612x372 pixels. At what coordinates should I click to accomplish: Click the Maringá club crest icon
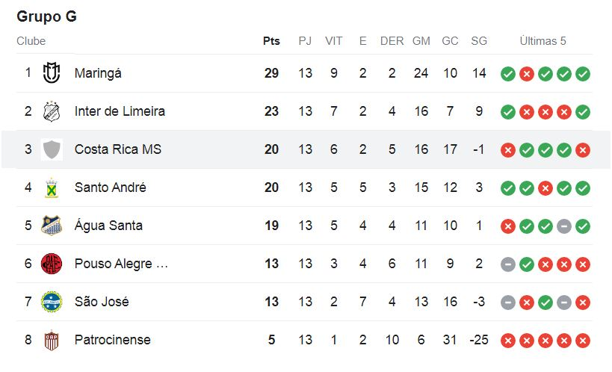tap(52, 73)
